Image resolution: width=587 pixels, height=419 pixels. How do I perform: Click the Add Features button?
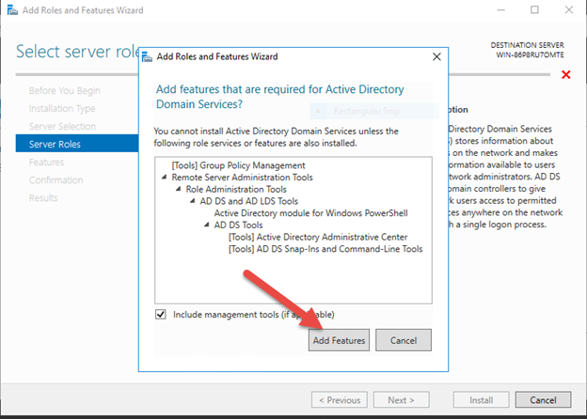point(339,340)
